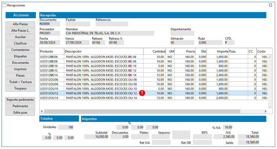
Task: Click the table's scroll up arrow
Action: tap(270, 57)
